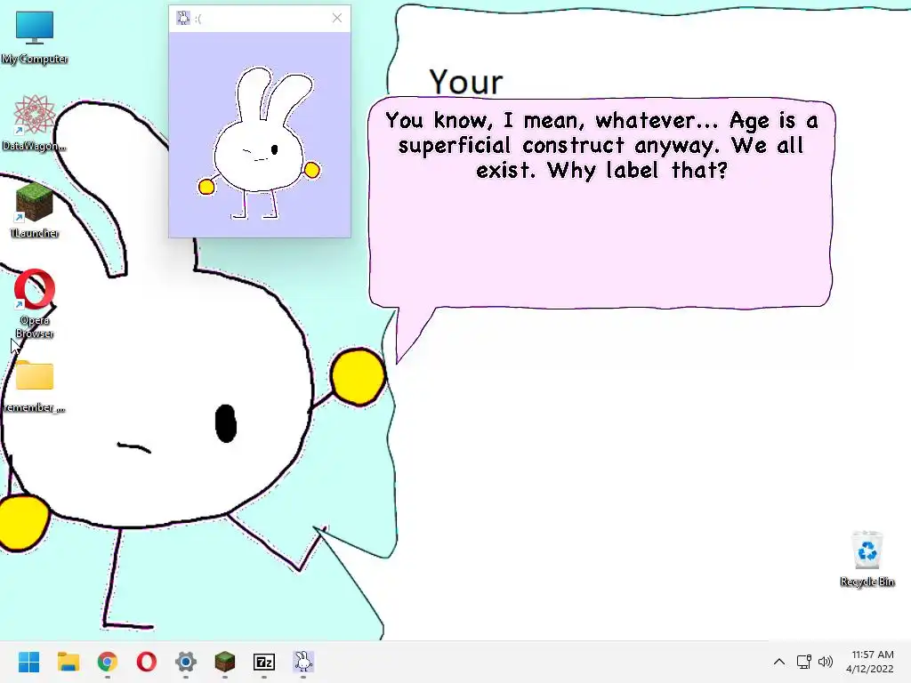Click the pink speech bubble dialogue text
This screenshot has height=683, width=911.
[x=601, y=145]
